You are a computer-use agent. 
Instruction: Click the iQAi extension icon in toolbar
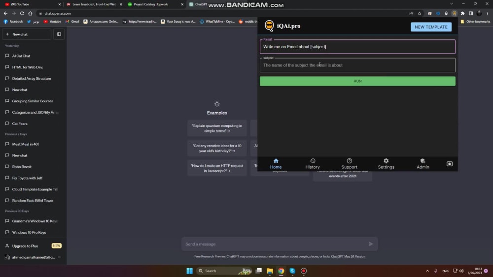click(x=455, y=13)
